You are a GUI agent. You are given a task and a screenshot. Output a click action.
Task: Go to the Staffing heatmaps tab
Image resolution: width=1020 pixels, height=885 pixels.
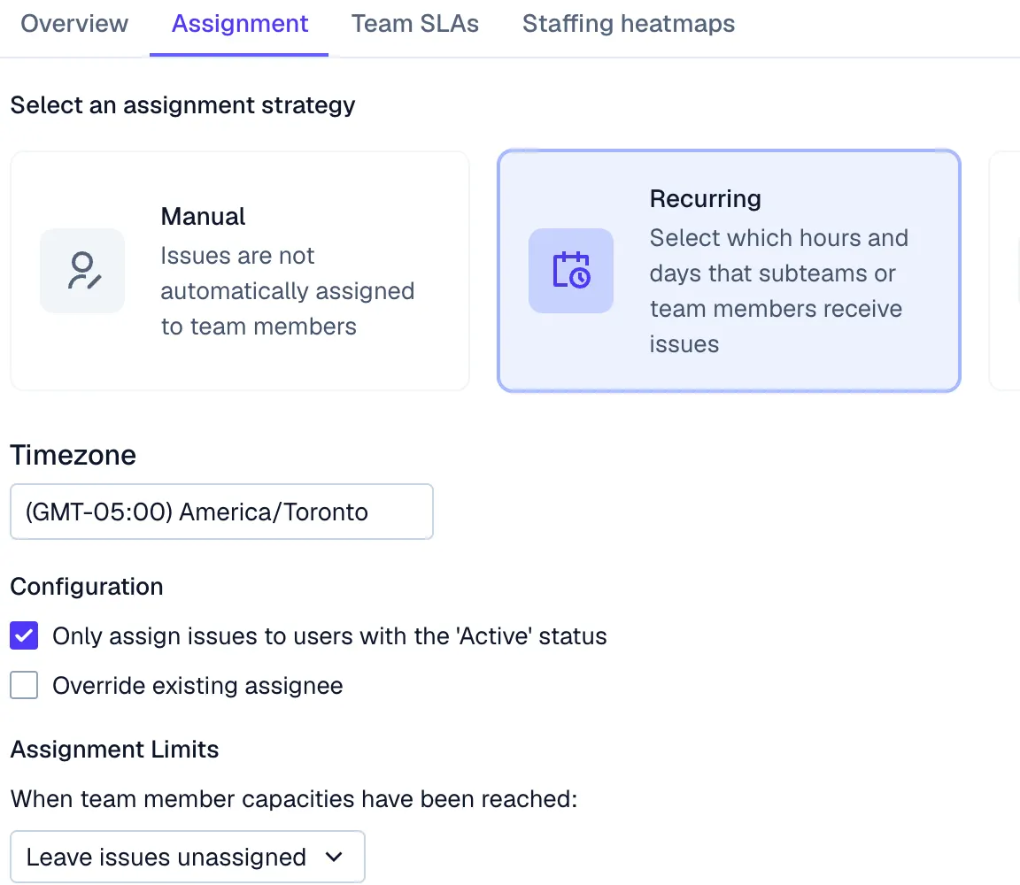tap(629, 24)
